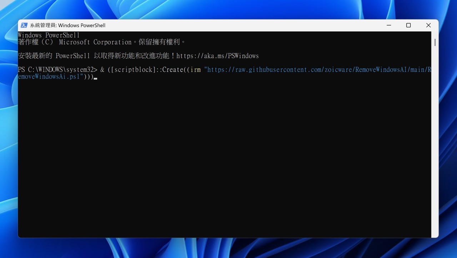
Task: Click the Windows PowerShell banner line
Action: point(49,35)
